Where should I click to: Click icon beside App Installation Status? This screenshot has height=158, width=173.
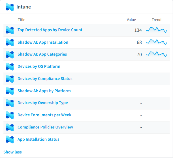tap(10, 140)
